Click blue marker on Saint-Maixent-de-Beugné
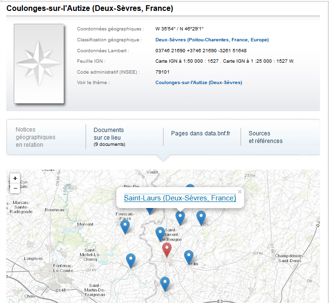This screenshot has width=329, height=303. (160, 233)
